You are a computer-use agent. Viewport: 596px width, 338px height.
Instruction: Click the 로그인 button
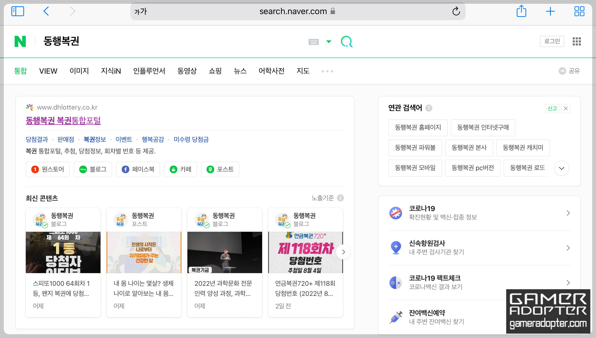point(552,41)
